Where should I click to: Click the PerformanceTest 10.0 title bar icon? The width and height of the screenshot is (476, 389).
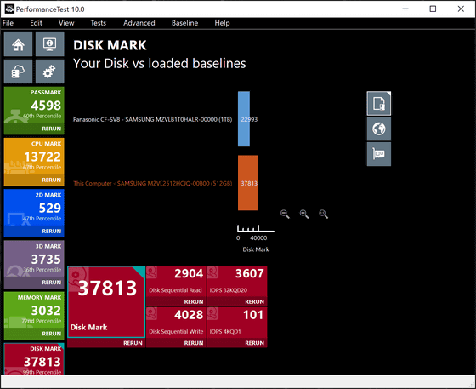(x=9, y=9)
